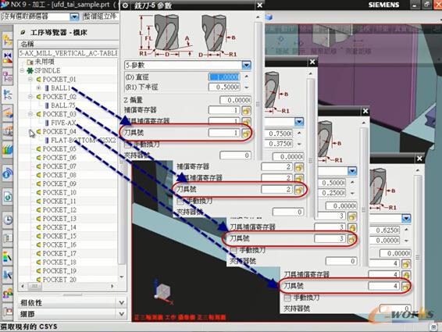Open the selection filter 沒有選取篩選器 dropdown
The width and height of the screenshot is (442, 332).
[74, 16]
